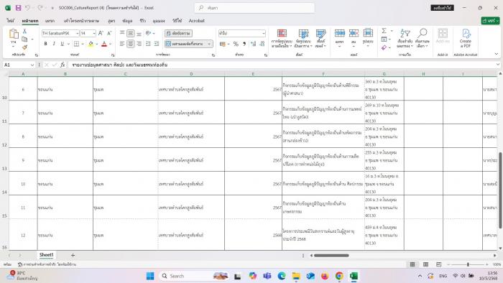
Task: Click the Save icon in title bar
Action: [18, 8]
